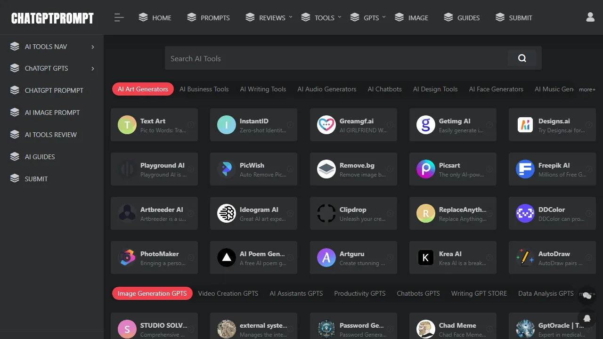The height and width of the screenshot is (339, 603).
Task: Open the GUIDES navigation item
Action: (468, 17)
